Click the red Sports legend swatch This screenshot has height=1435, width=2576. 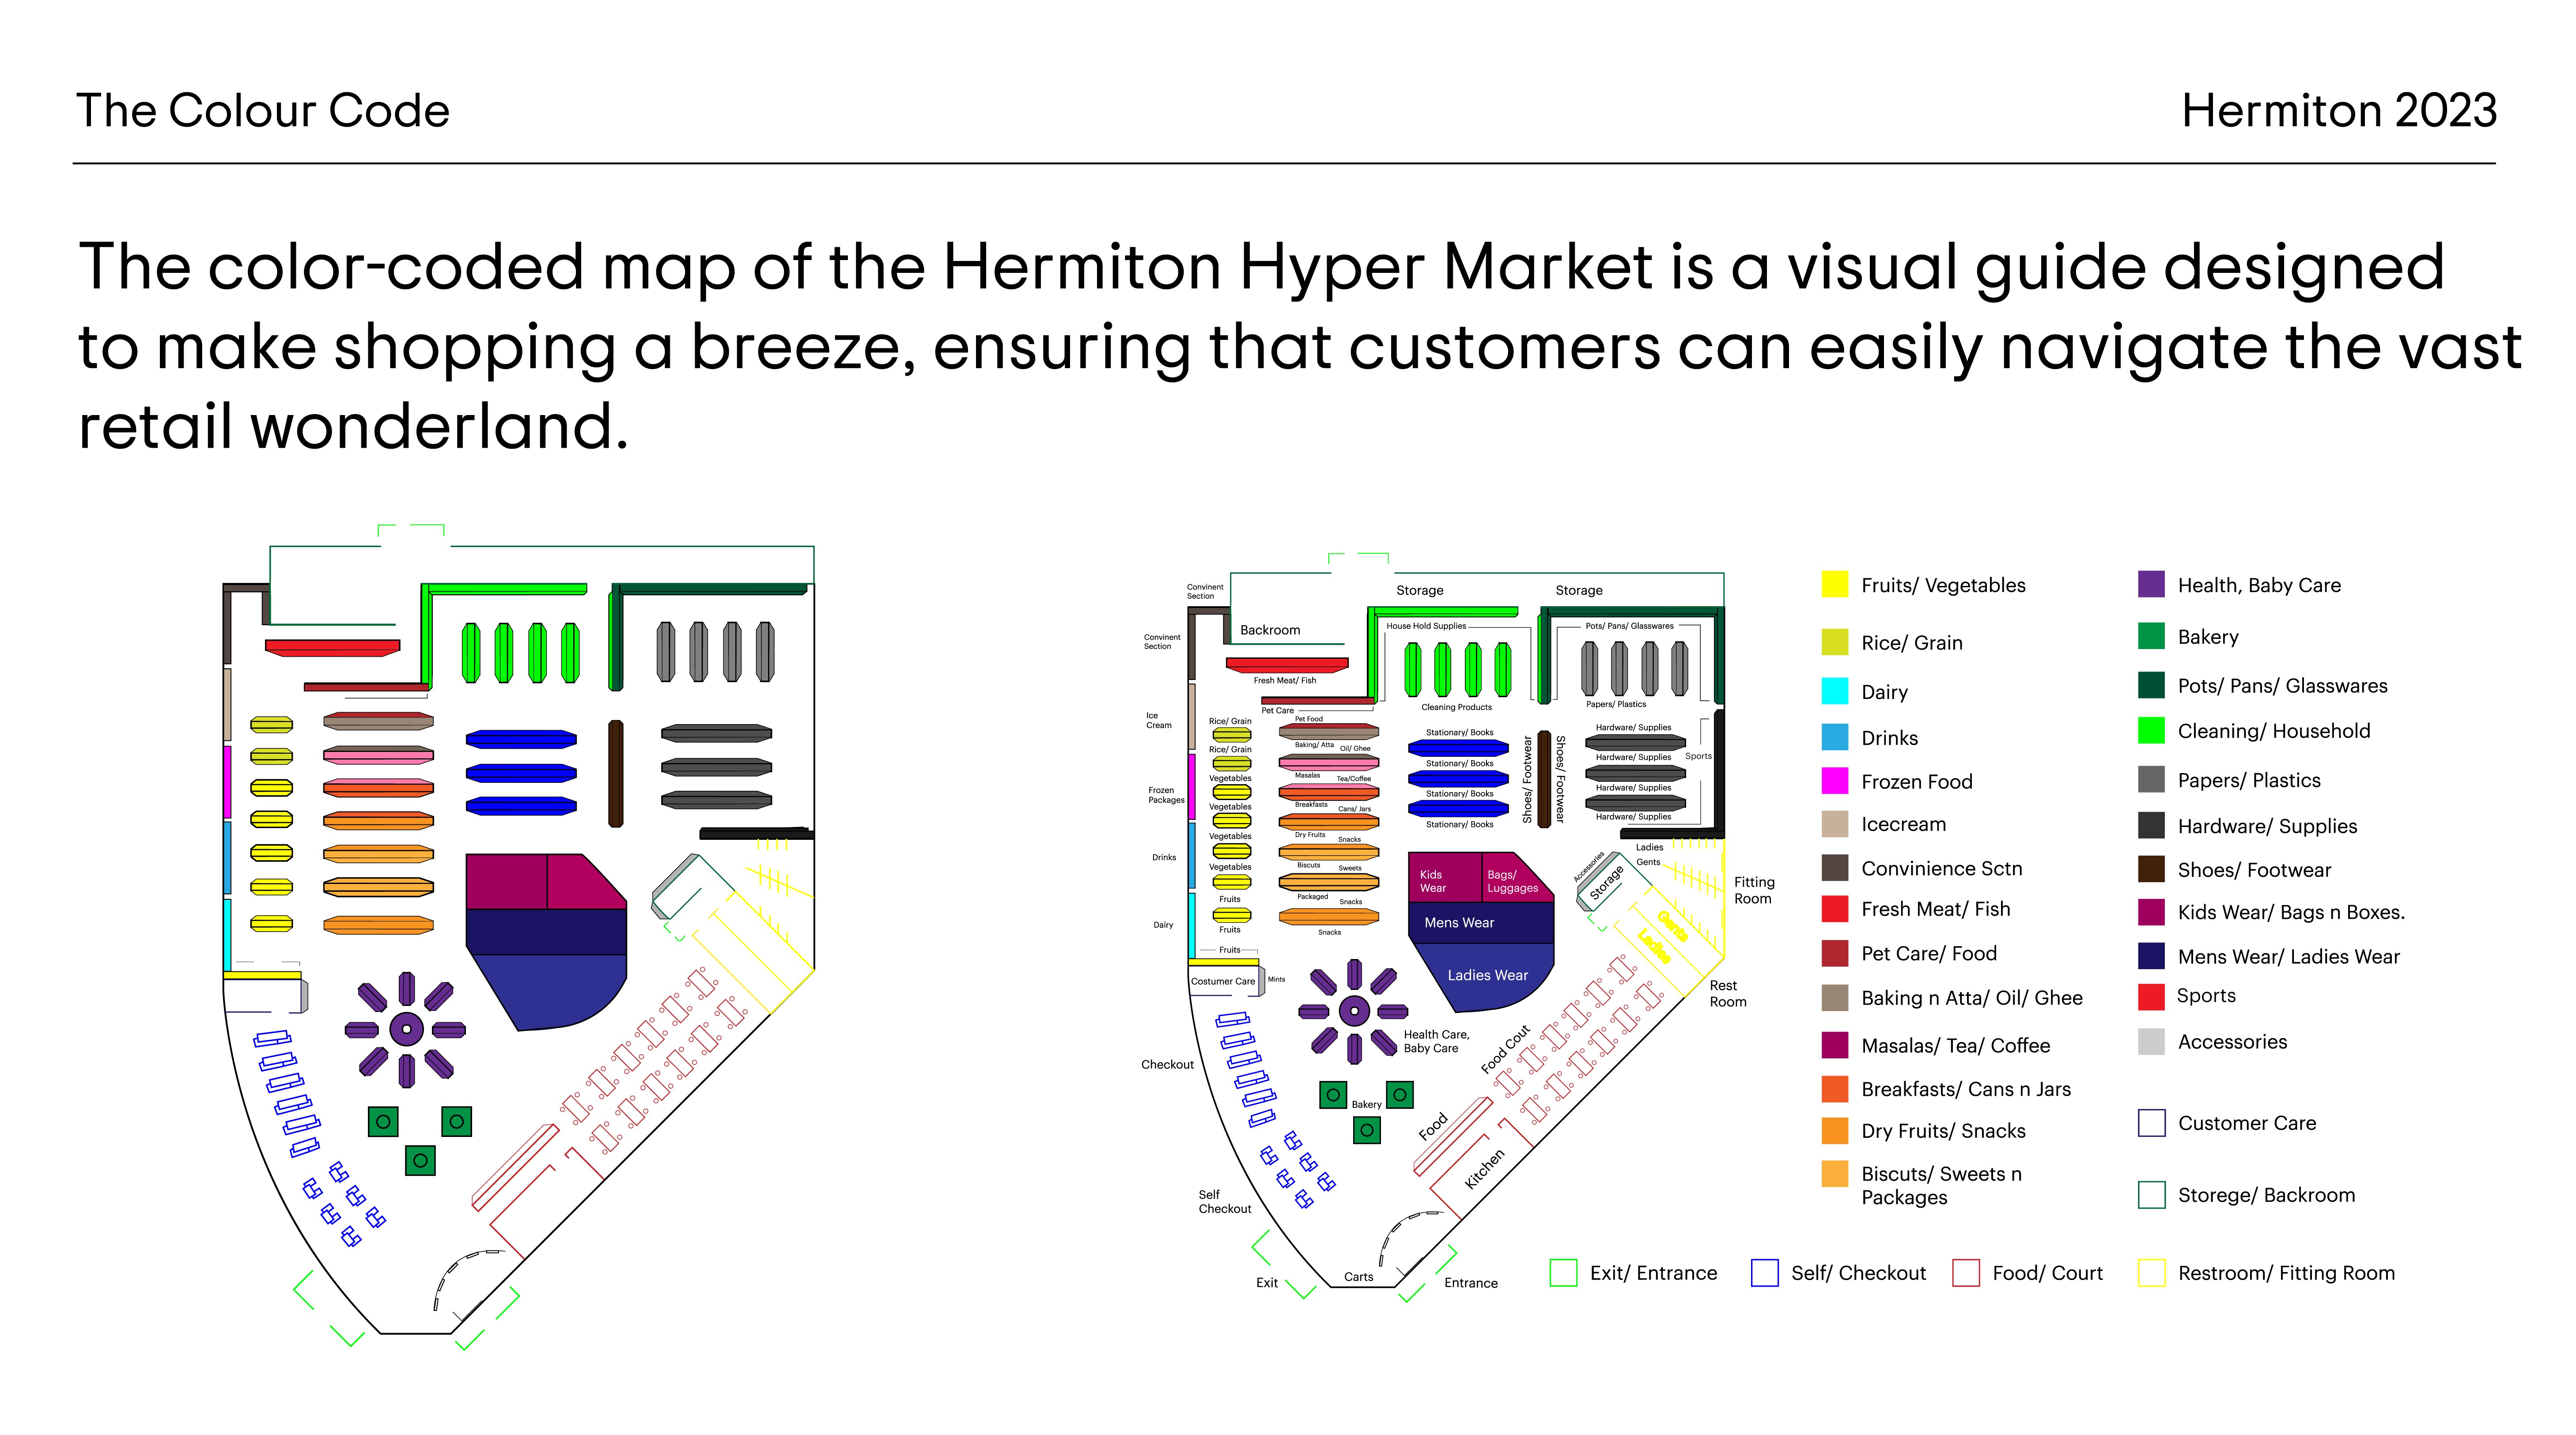pyautogui.click(x=2151, y=996)
